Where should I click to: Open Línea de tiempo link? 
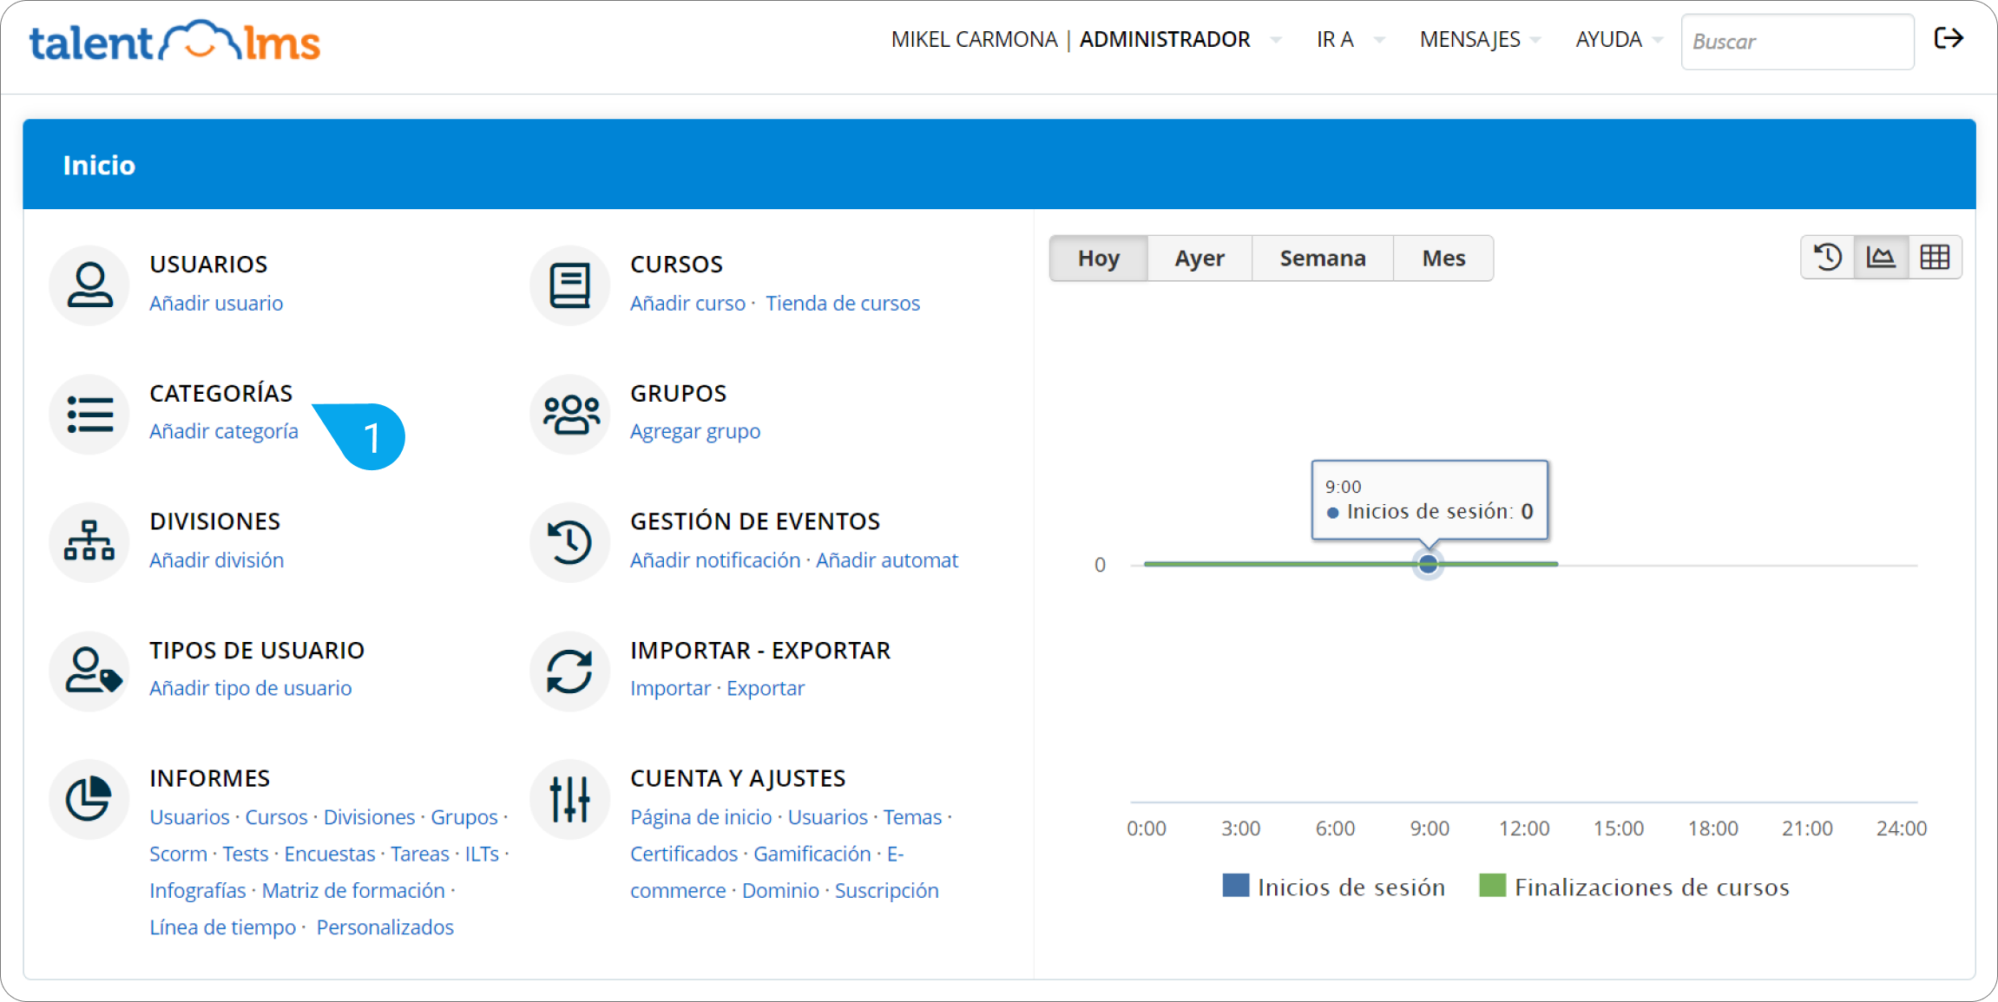point(222,927)
